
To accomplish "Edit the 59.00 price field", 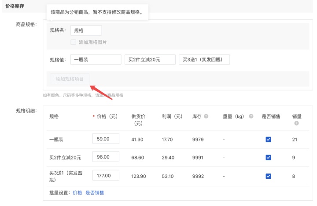I will [x=106, y=139].
